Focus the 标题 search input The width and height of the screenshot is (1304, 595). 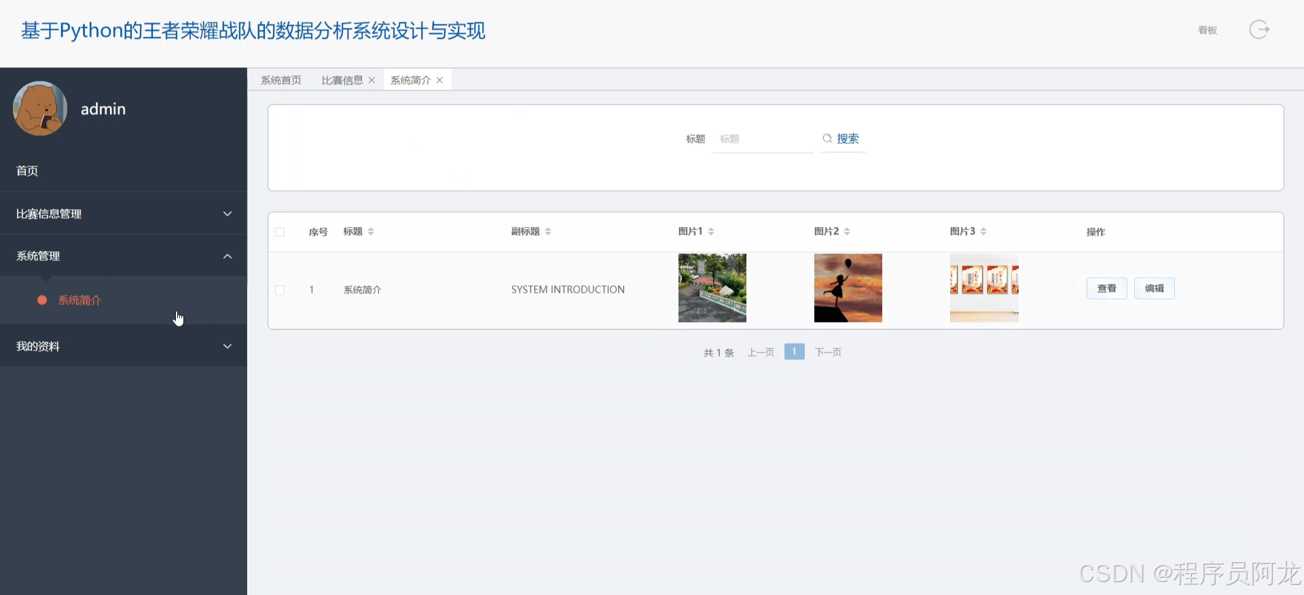763,139
